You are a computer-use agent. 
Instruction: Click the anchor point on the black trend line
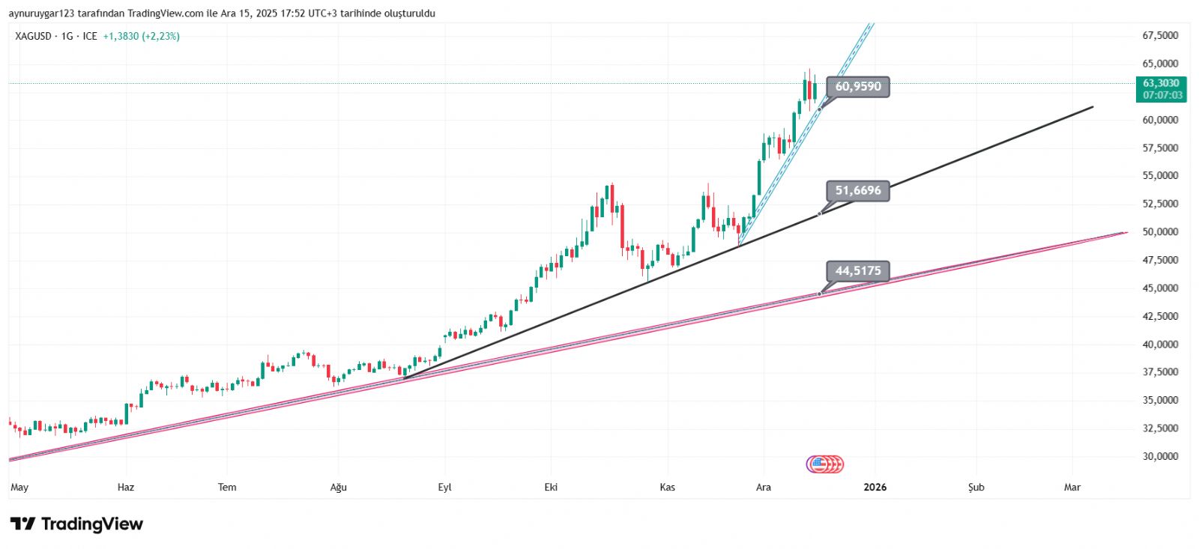click(x=819, y=214)
